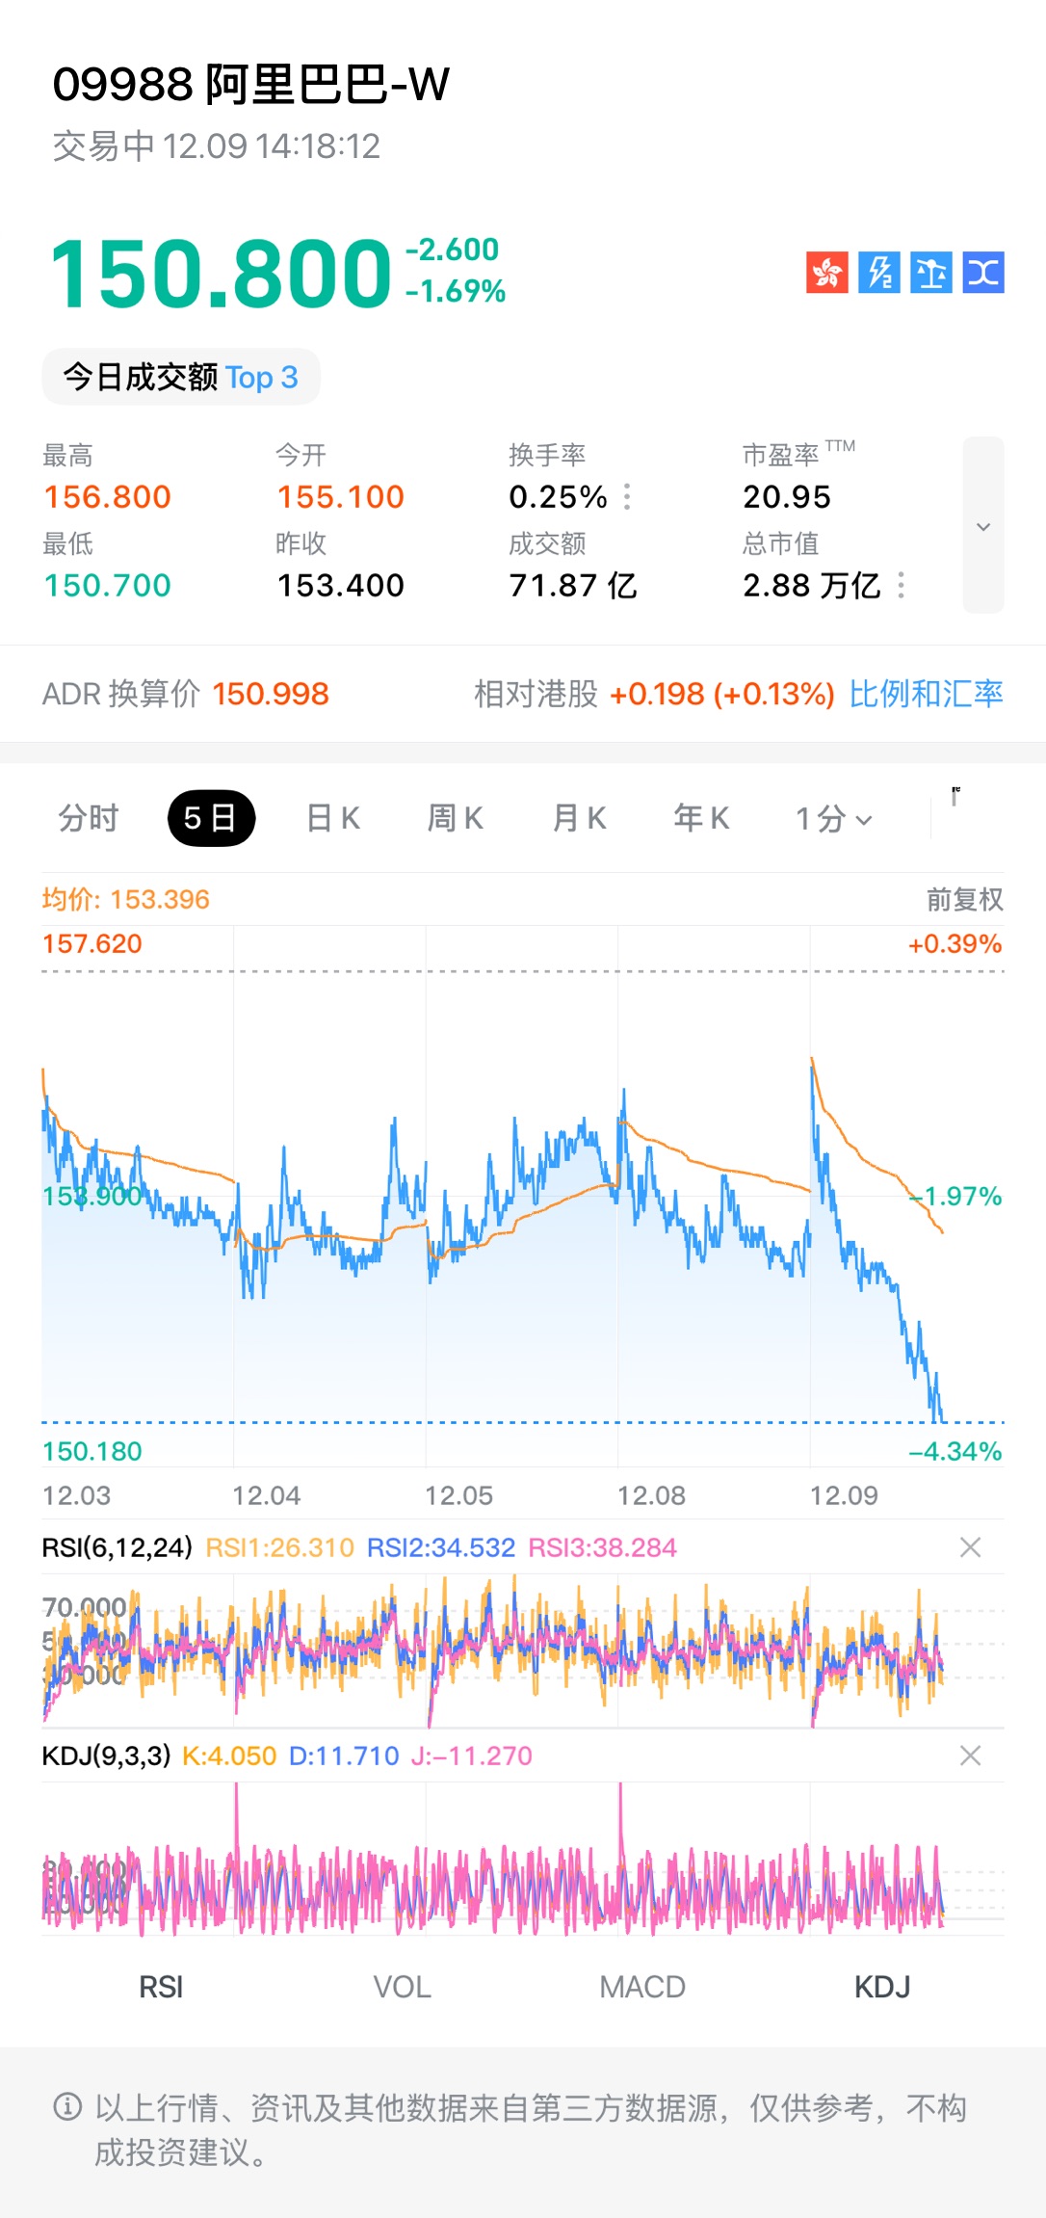
Task: Tap the blue lightning bolt icon
Action: [x=878, y=273]
